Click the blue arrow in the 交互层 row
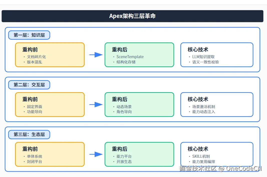267x177 pixels. 96,105
